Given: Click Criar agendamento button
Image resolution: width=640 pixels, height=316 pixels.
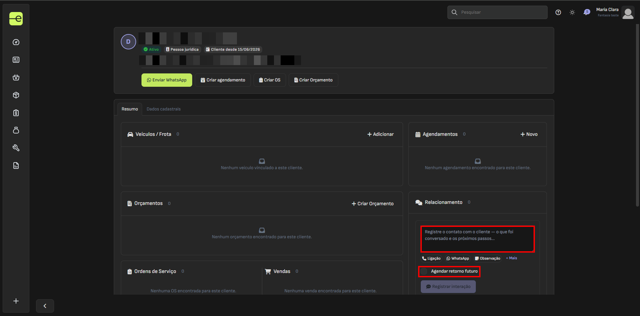Looking at the screenshot, I should pos(223,80).
